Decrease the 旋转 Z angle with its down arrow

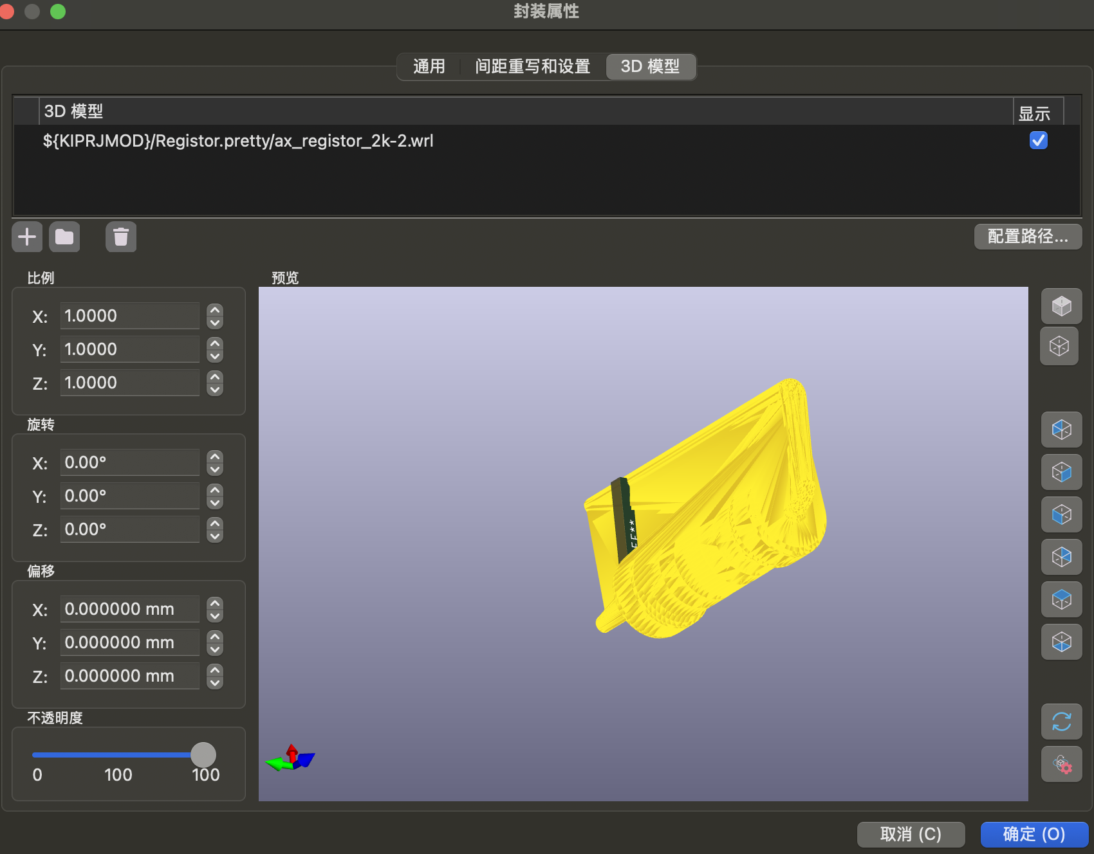[x=215, y=536]
